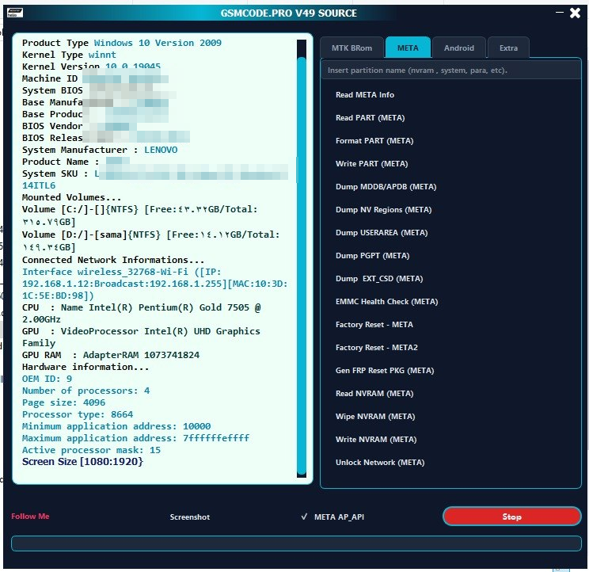Minimize the GSMCODE.PRO window
The width and height of the screenshot is (589, 572).
point(560,13)
